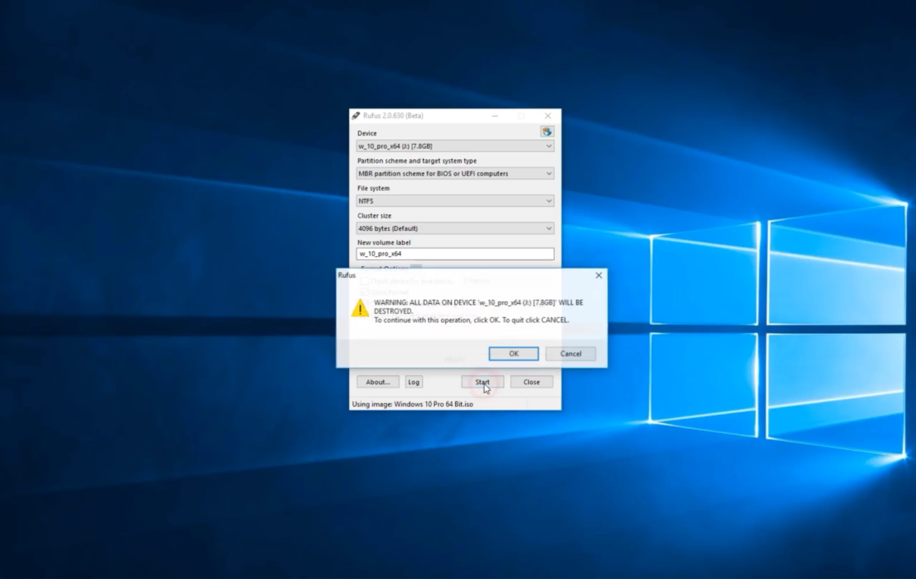Click the Rufus USB title bar icon
This screenshot has width=916, height=579.
(356, 116)
